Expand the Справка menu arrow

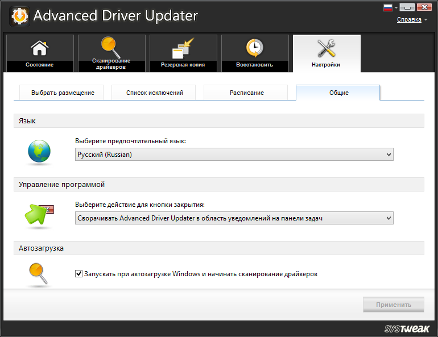(425, 20)
